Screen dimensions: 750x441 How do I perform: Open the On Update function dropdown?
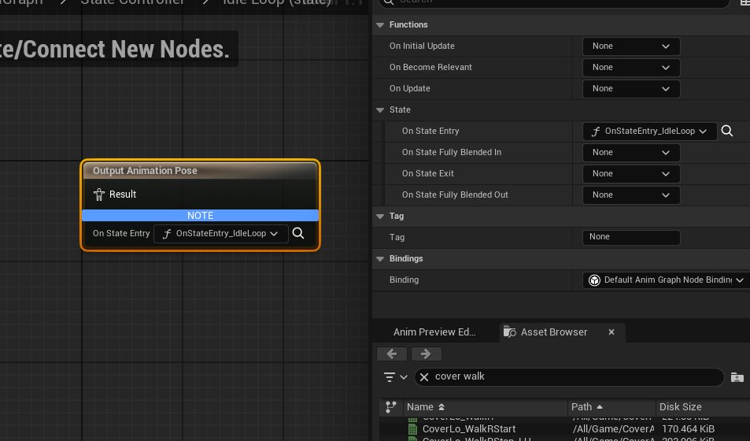631,88
